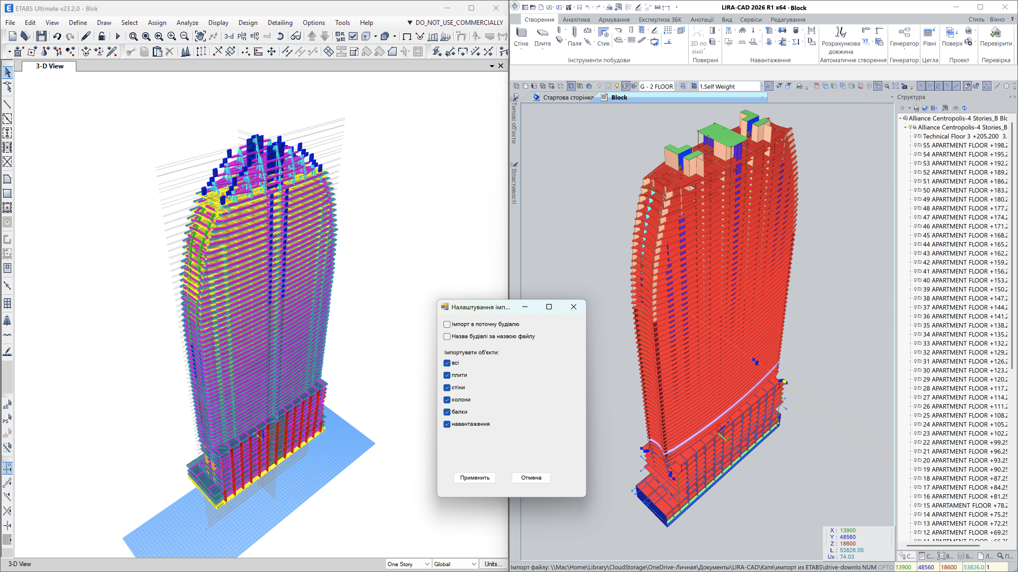1018x572 pixels.
Task: Uncheck the 'навантаження' import checkbox
Action: [447, 424]
